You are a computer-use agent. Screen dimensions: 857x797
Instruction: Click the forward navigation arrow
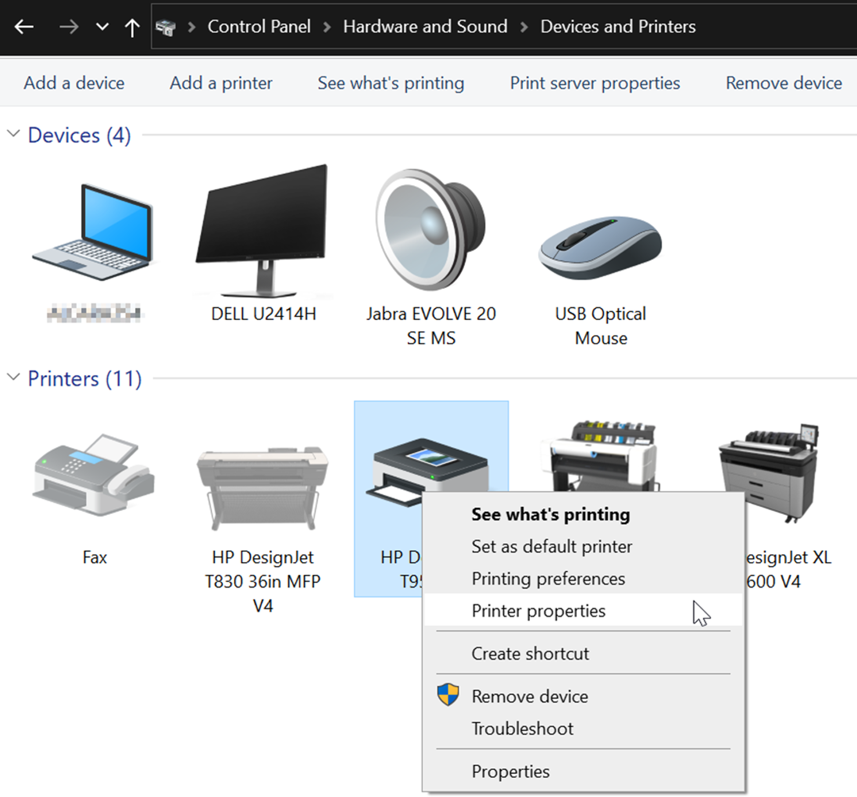(69, 27)
